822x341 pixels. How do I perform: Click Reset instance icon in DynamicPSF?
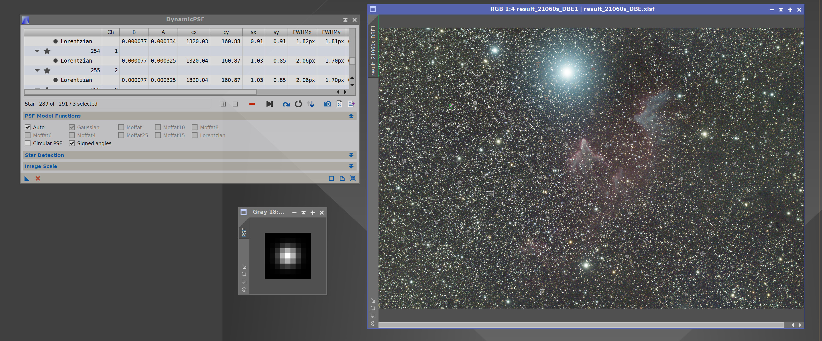click(353, 178)
